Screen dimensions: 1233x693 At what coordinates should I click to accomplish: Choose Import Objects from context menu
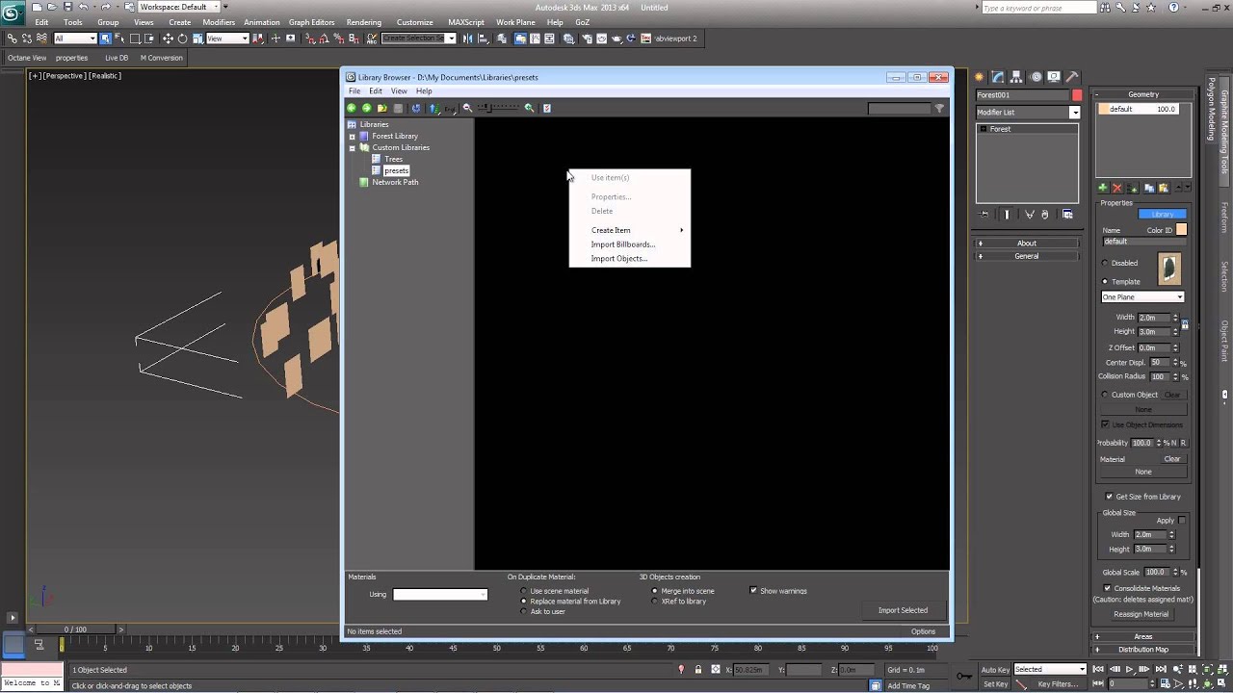(630, 259)
